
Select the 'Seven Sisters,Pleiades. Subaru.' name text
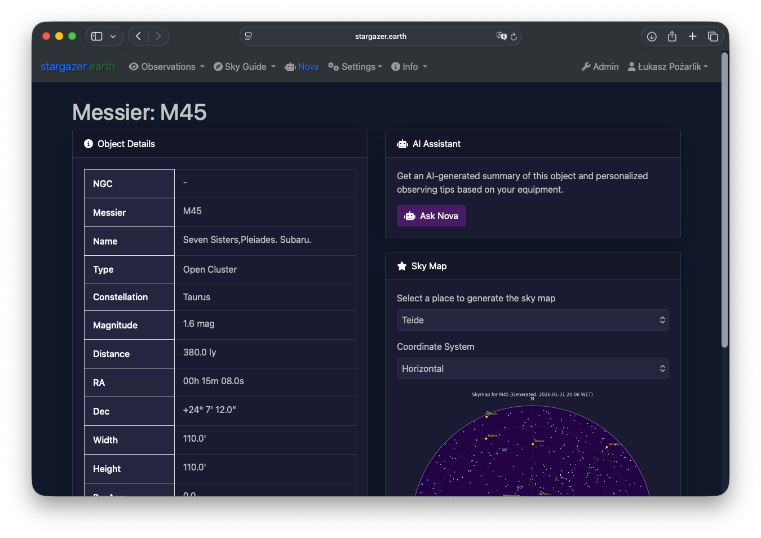coord(247,239)
